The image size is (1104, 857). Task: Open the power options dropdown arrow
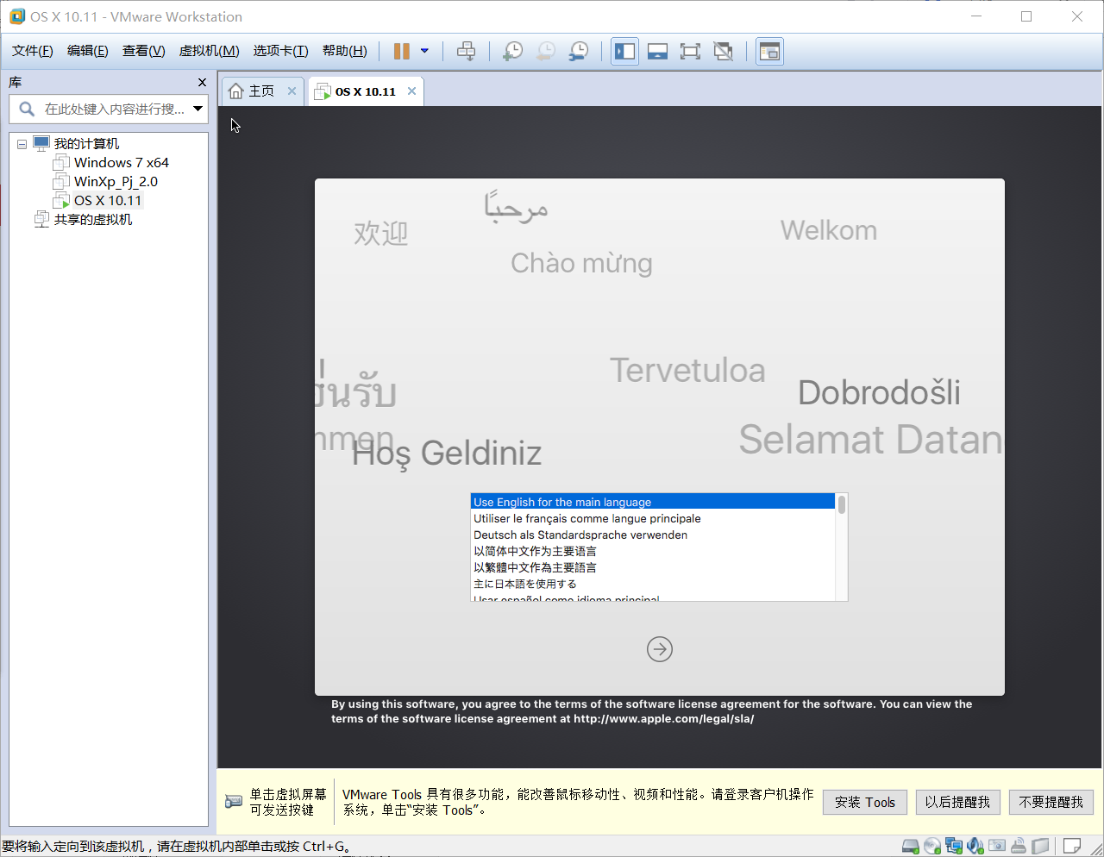(x=424, y=52)
